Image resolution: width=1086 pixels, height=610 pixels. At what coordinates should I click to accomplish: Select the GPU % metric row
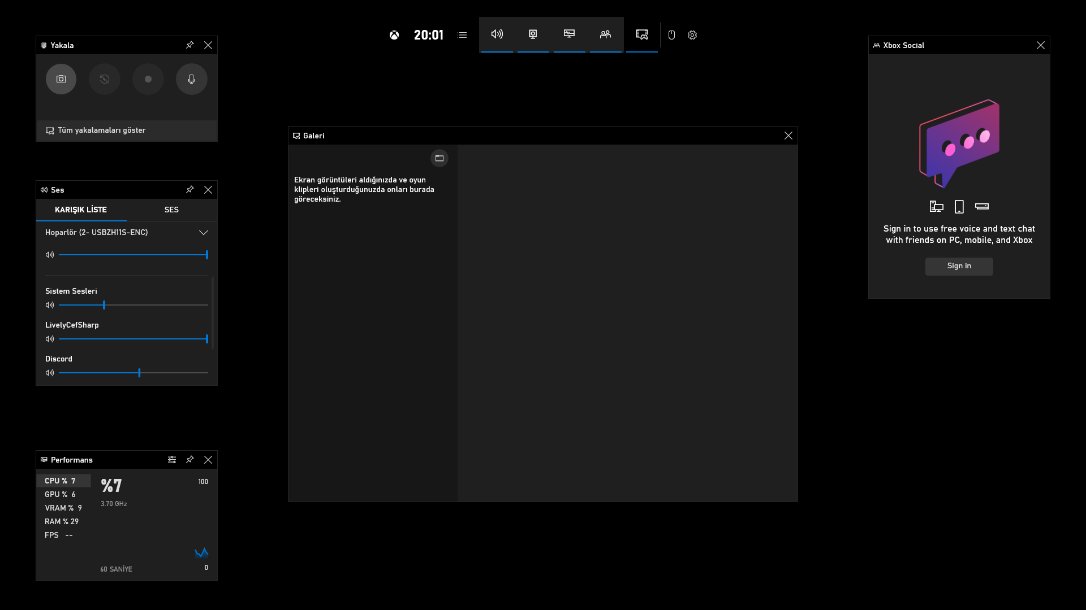coord(60,494)
